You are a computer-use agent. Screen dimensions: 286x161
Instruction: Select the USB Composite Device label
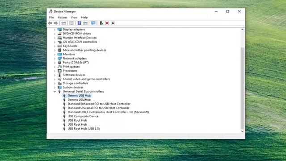click(x=83, y=116)
